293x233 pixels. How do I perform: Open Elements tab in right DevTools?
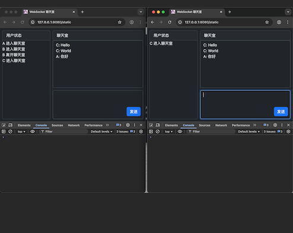tap(171, 125)
